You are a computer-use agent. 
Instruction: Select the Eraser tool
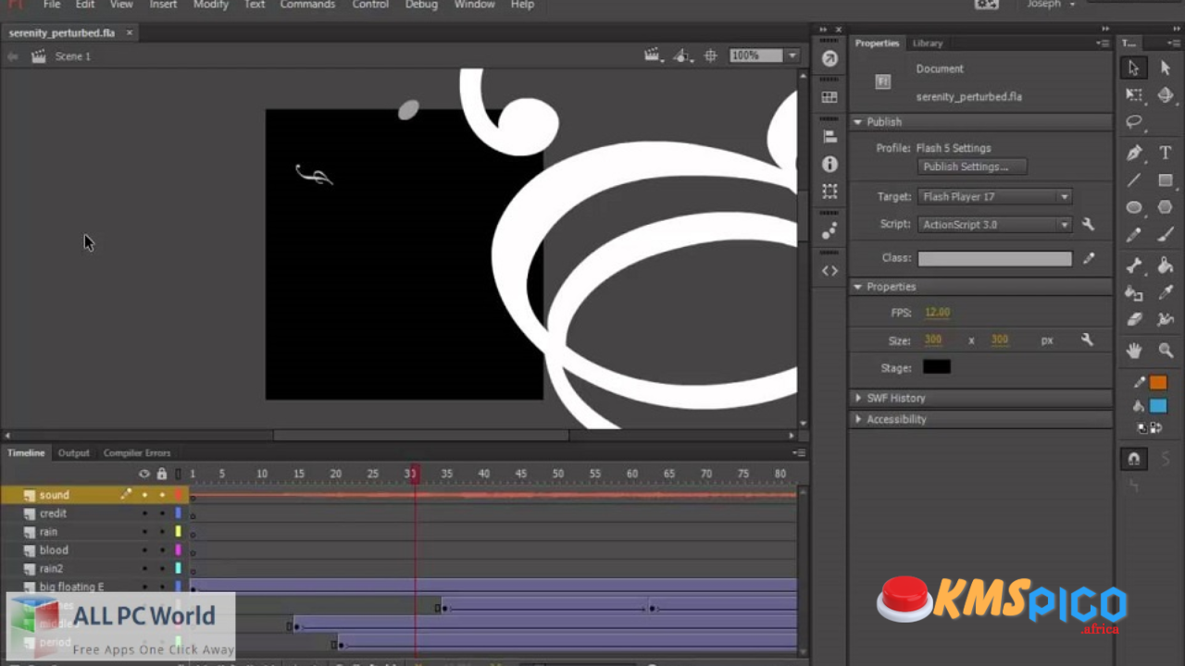coord(1134,320)
